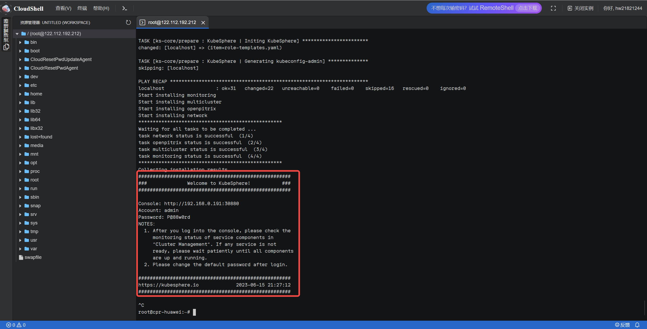The width and height of the screenshot is (647, 329).
Task: Select the root folder in tree
Action: point(74,180)
